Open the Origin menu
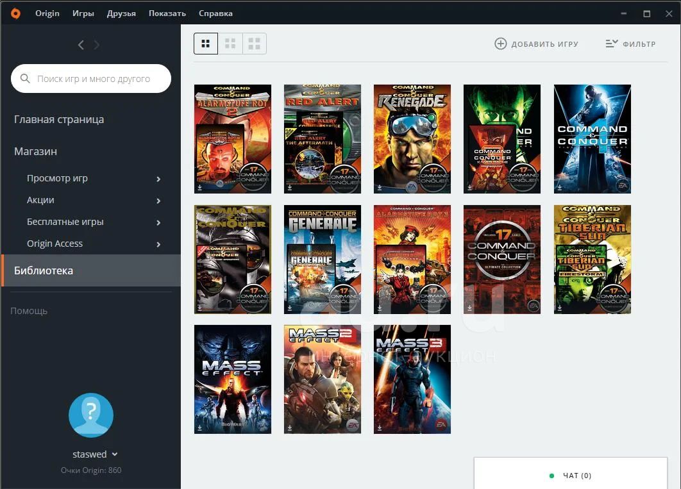681x489 pixels. [47, 13]
